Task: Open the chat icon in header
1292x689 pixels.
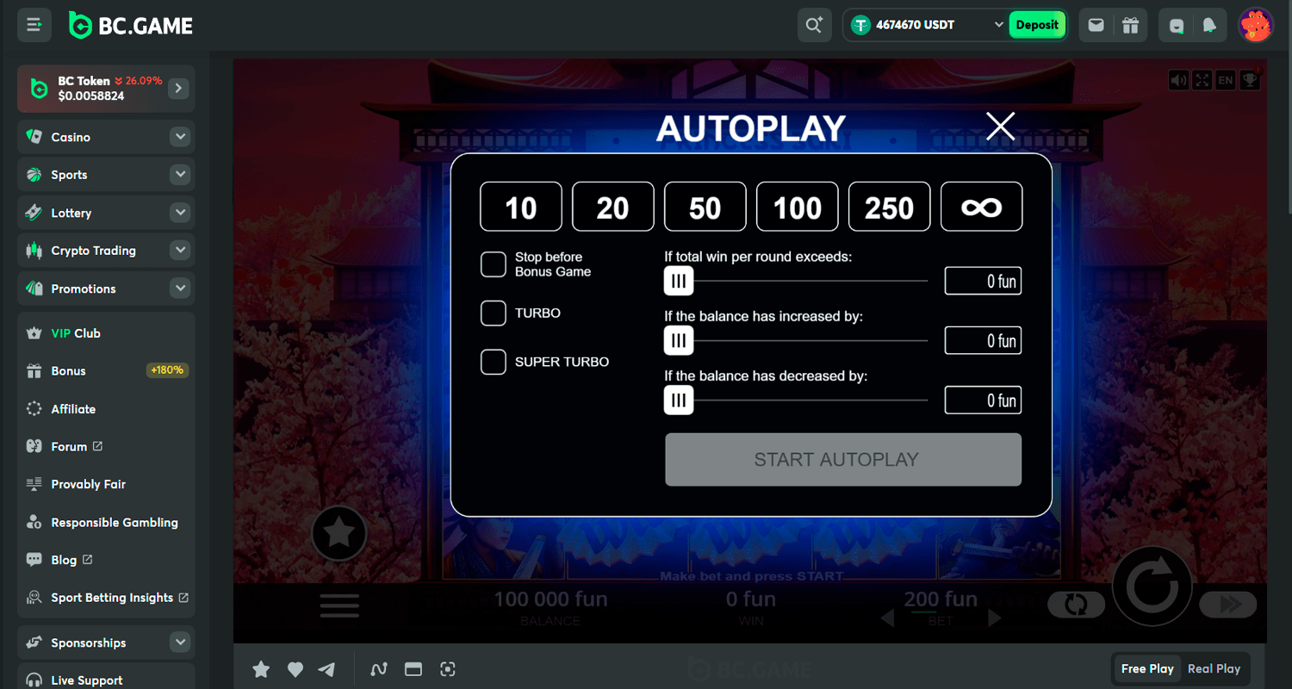Action: click(x=1177, y=26)
